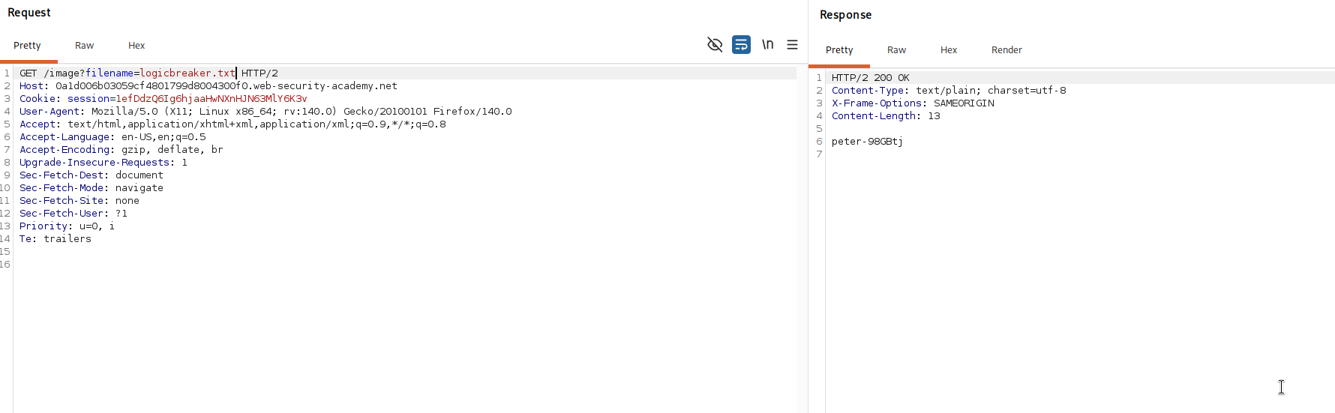
Task: Select the Response Pretty tab
Action: pos(839,50)
